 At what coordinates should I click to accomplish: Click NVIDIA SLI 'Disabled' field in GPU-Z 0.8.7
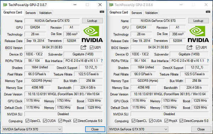(64, 114)
